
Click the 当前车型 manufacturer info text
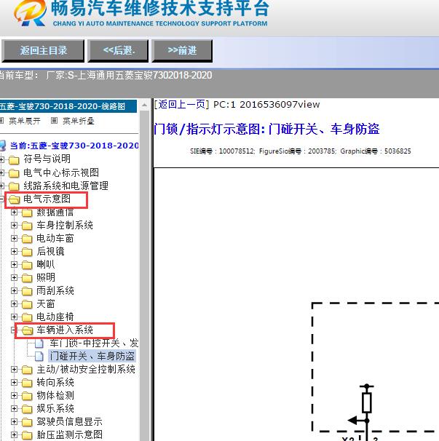(106, 76)
